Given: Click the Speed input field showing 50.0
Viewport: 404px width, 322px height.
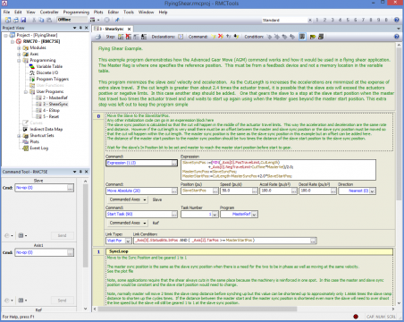Looking at the screenshot, I should point(237,191).
